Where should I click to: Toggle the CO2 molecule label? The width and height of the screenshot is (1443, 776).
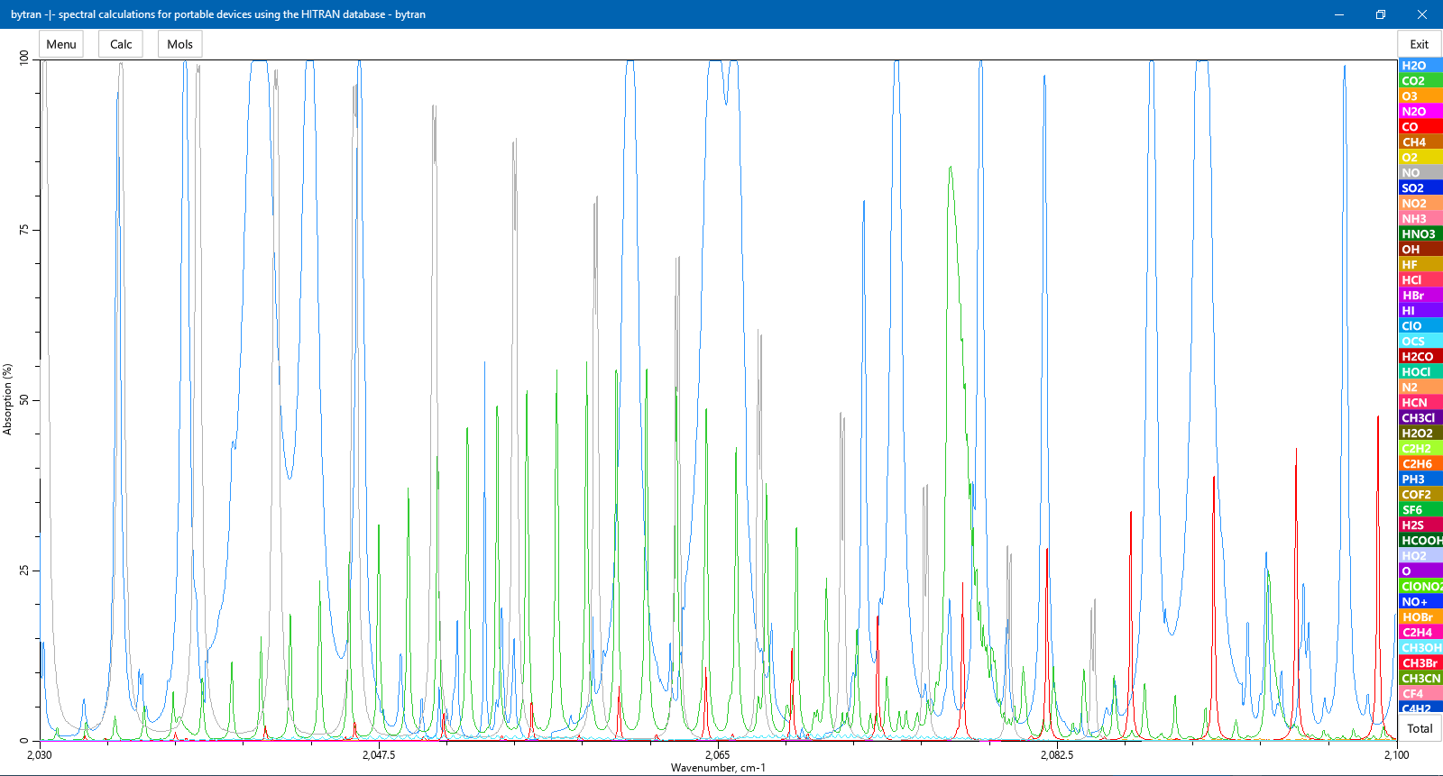pos(1420,81)
